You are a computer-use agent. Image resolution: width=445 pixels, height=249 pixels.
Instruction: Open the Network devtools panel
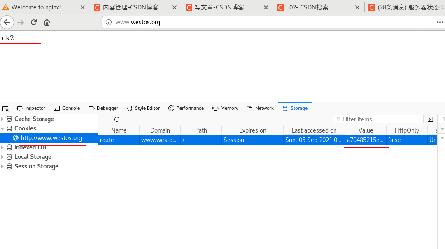261,108
